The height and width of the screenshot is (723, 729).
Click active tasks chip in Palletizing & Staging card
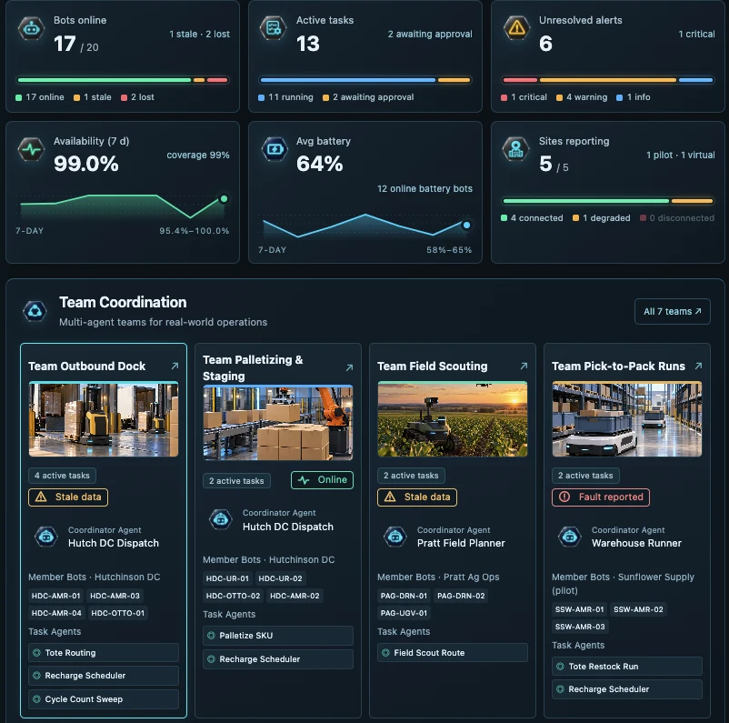(236, 481)
